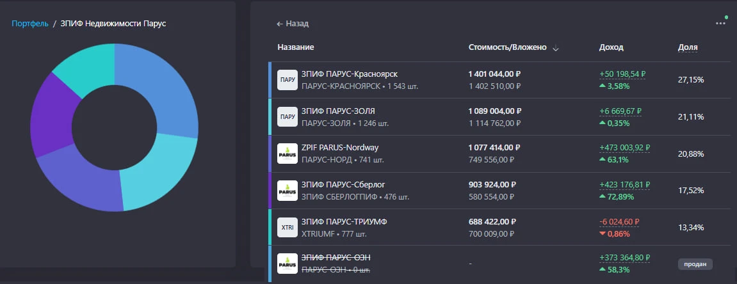Click the ticker ПАРУС-ЗОЛЯ • 1 246 шт.

coord(345,123)
